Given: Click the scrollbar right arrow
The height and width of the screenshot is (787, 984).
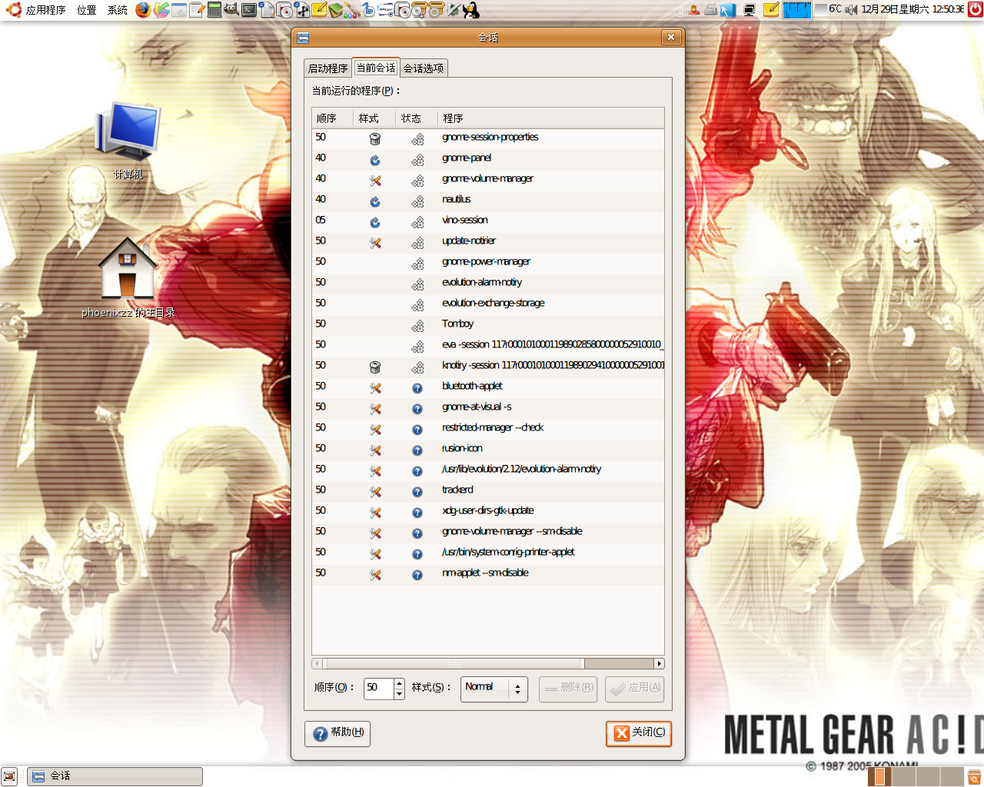Looking at the screenshot, I should coord(659,663).
